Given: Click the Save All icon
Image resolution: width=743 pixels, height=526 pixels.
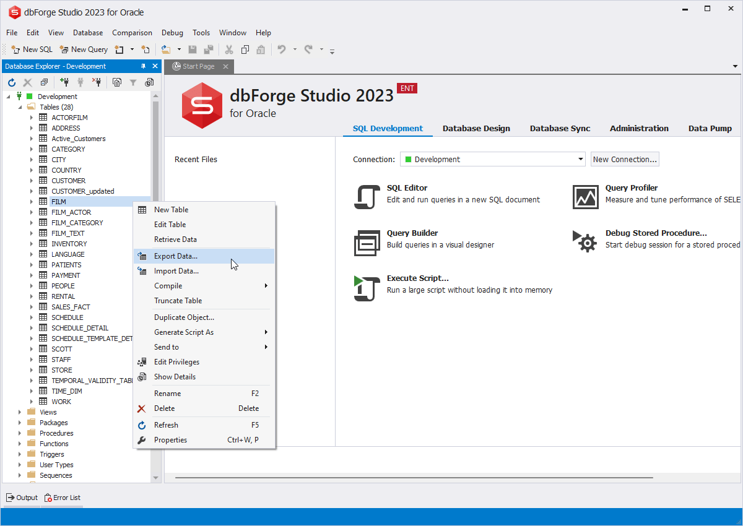Looking at the screenshot, I should [209, 50].
